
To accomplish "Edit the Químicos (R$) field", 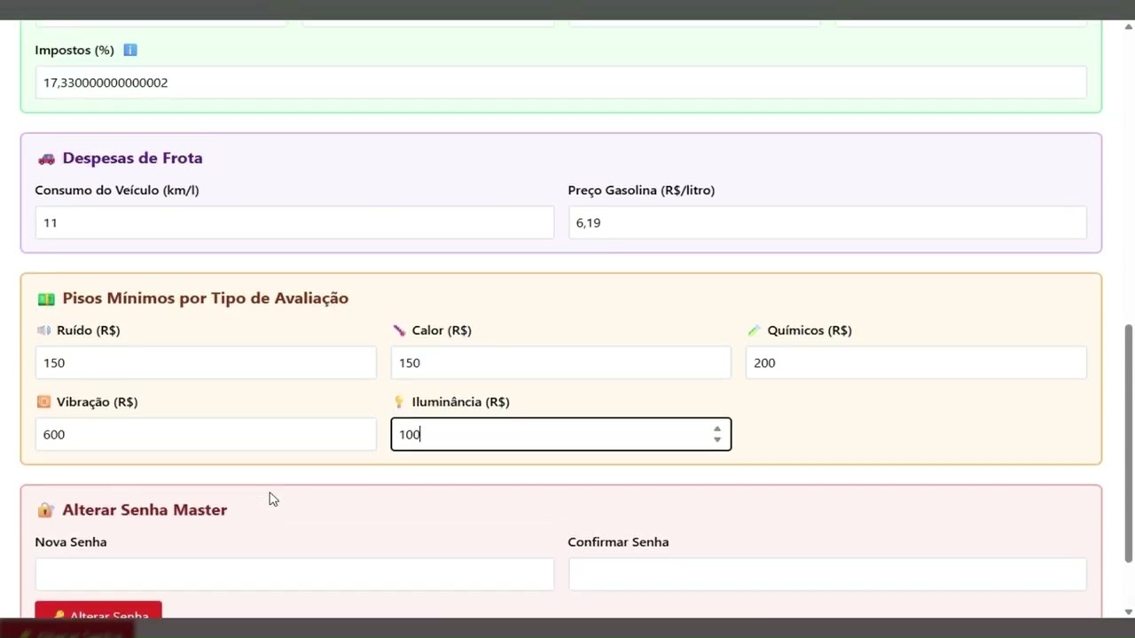I will (916, 362).
